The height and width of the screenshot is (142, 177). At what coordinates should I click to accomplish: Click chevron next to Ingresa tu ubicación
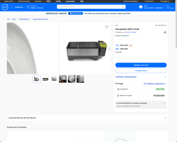tap(165, 83)
